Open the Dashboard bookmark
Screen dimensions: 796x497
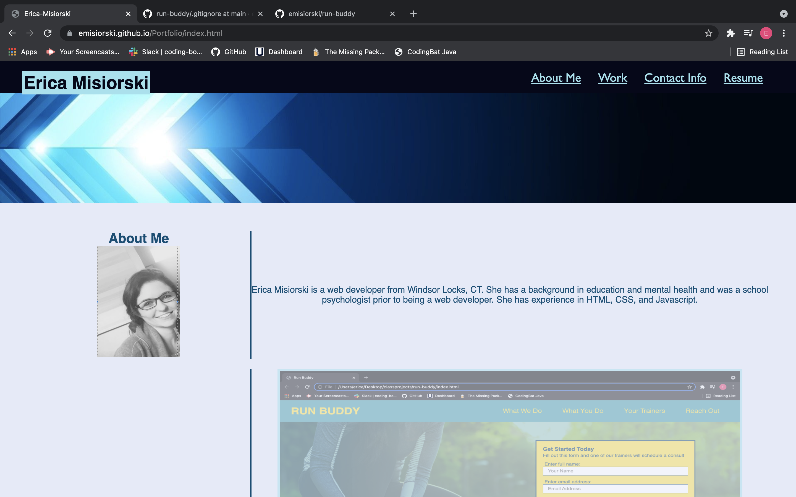coord(279,52)
